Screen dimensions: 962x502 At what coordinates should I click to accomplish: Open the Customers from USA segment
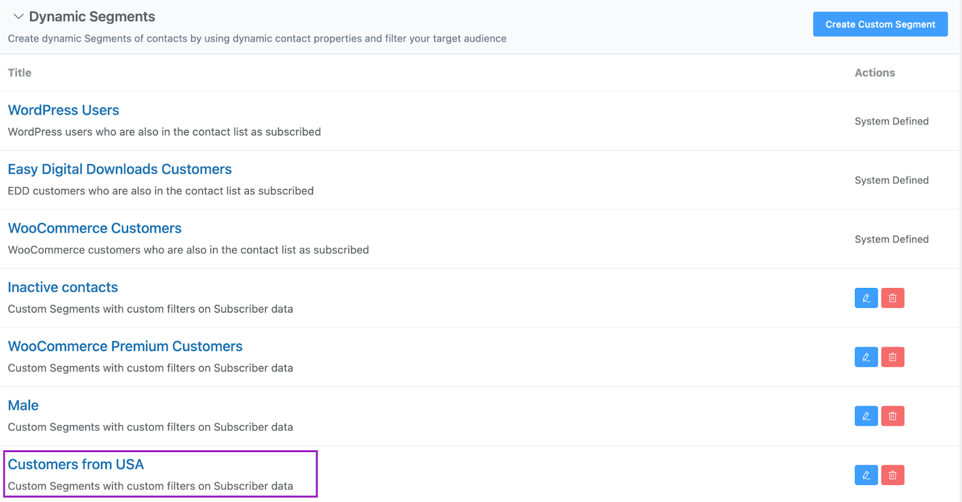click(76, 464)
